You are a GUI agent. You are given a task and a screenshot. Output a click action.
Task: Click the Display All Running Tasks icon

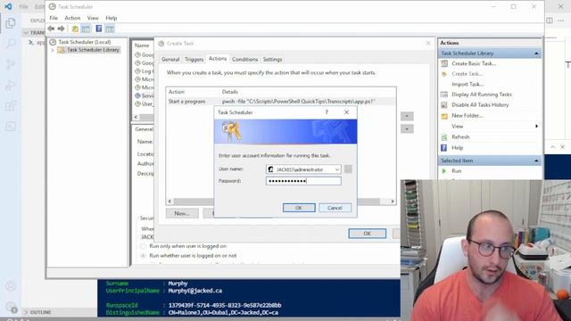pos(444,95)
